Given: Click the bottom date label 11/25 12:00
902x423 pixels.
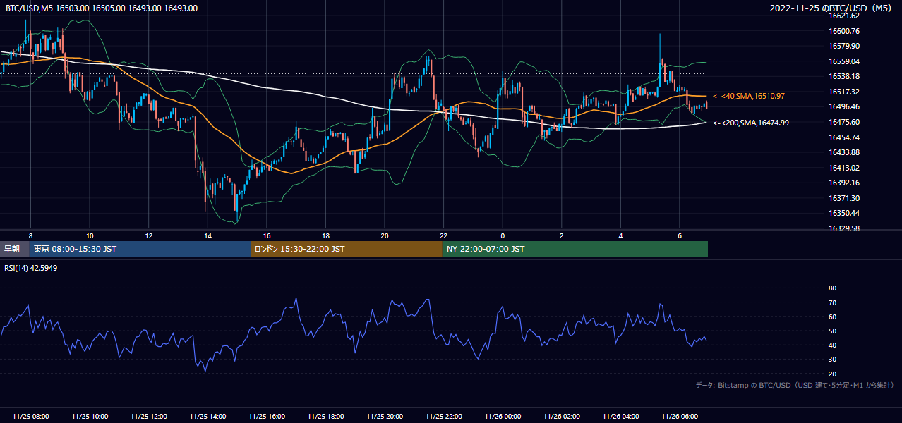Looking at the screenshot, I should coord(148,417).
